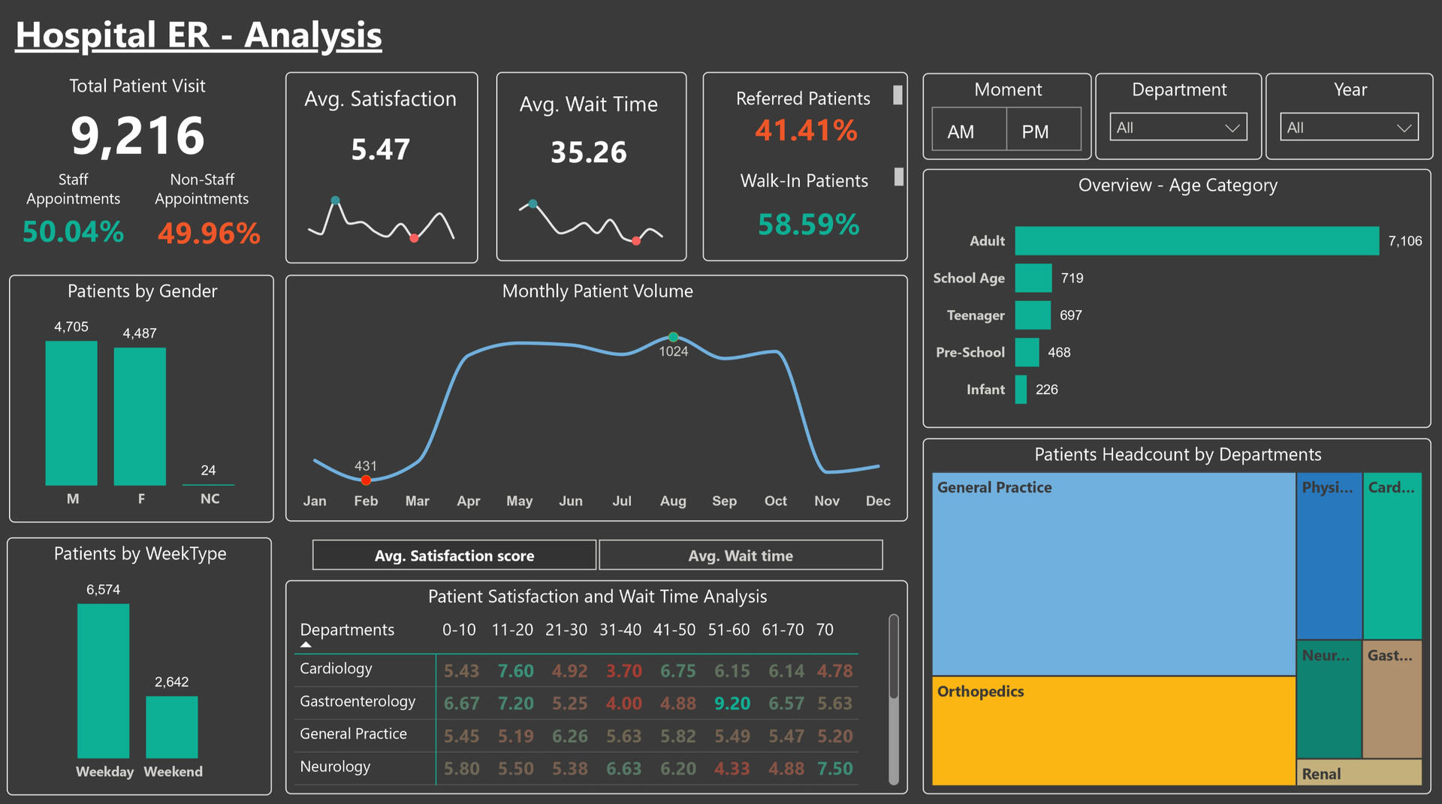Select the Renal treemap tile

[x=1359, y=773]
